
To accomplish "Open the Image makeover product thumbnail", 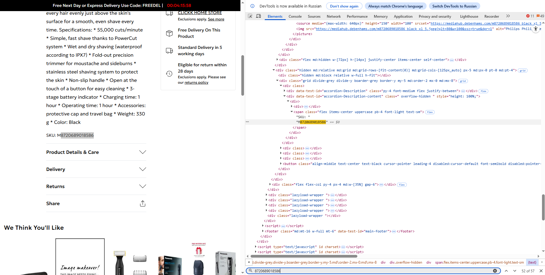I will [x=80, y=257].
